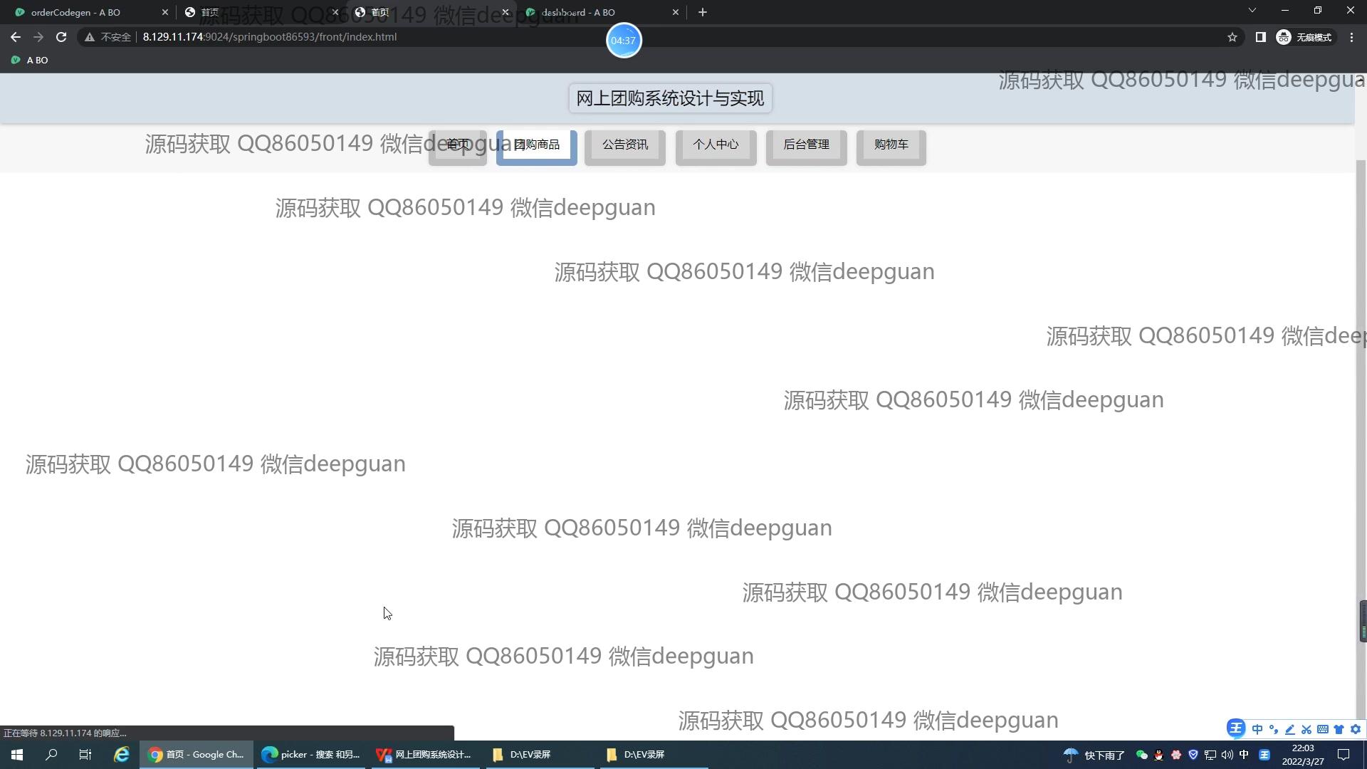Go back to the previous page
The image size is (1367, 769).
coord(16,37)
